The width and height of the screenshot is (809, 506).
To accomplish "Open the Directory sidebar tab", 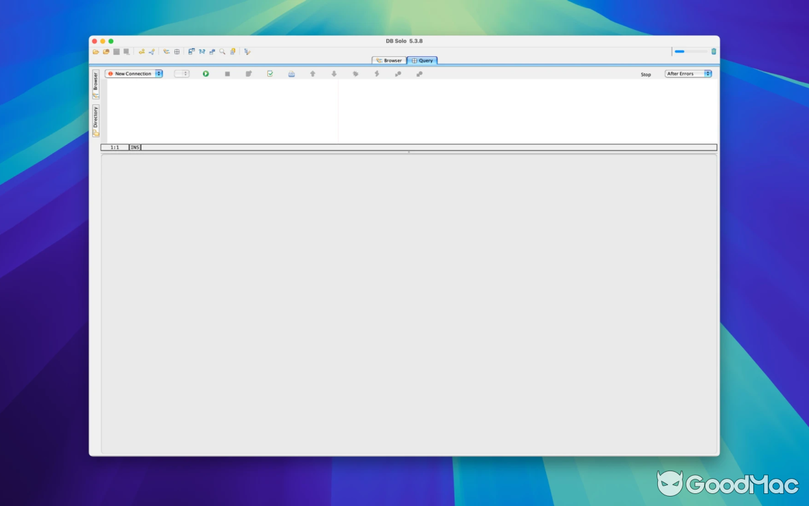I will pos(96,118).
